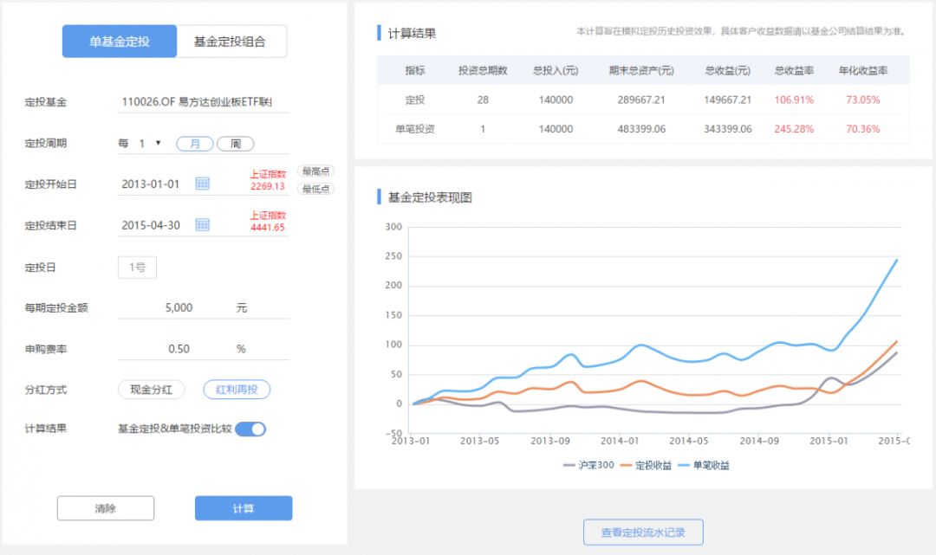Choose the 现金分红 dividend option
This screenshot has height=555, width=936.
point(151,390)
